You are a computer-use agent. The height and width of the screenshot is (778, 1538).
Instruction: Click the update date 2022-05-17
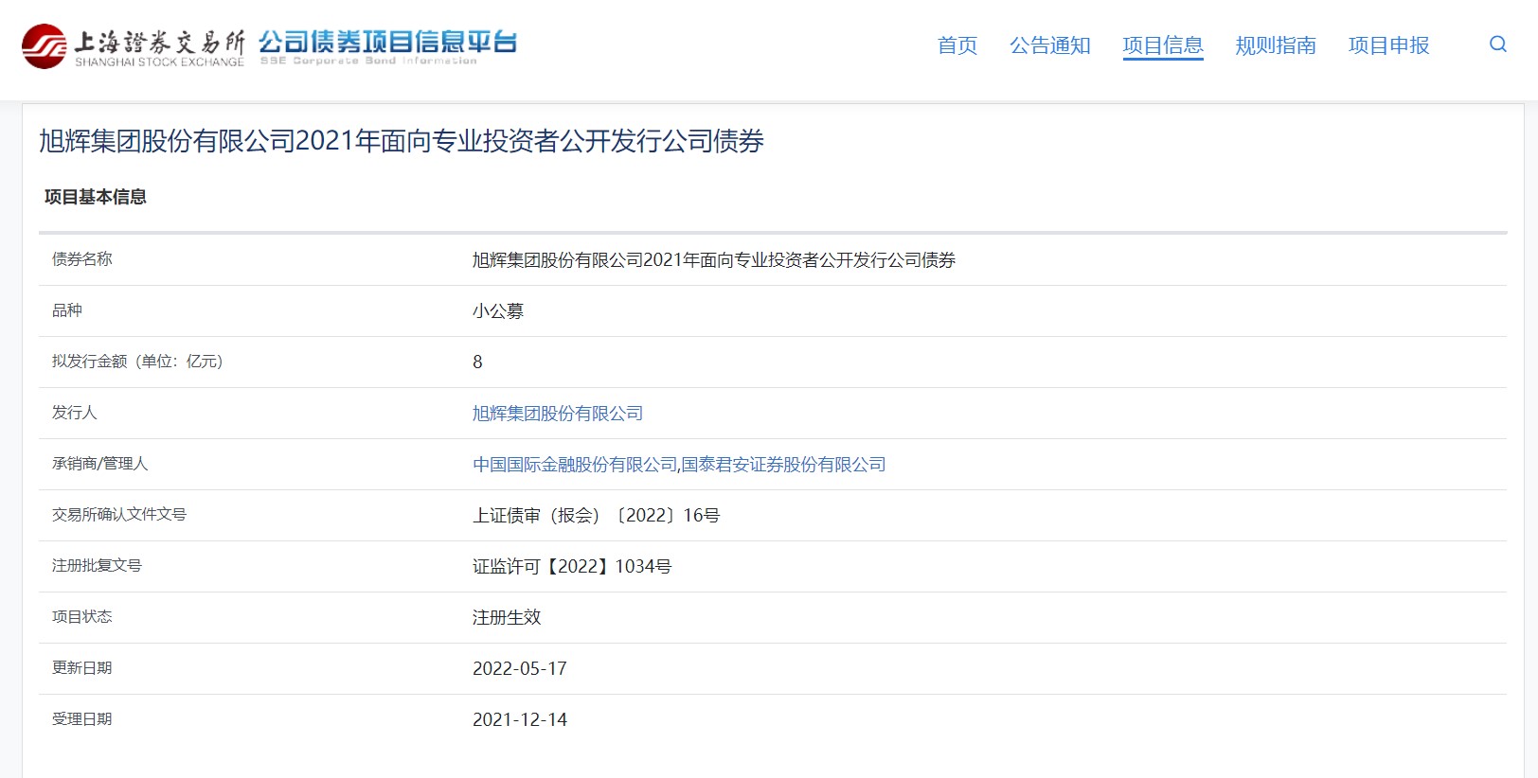click(x=519, y=669)
